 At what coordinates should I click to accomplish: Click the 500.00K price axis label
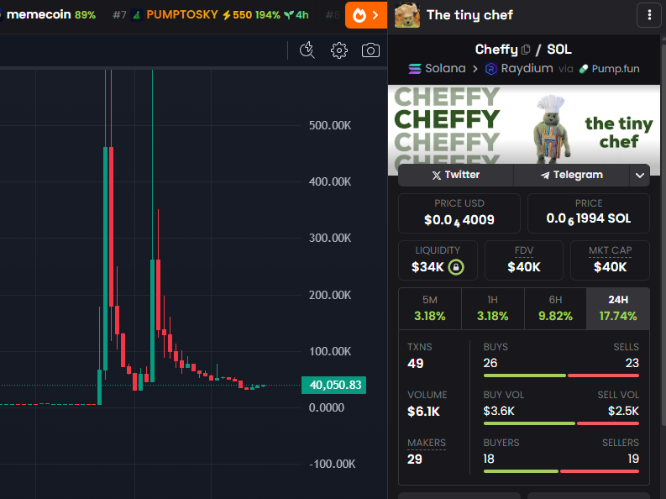(330, 125)
